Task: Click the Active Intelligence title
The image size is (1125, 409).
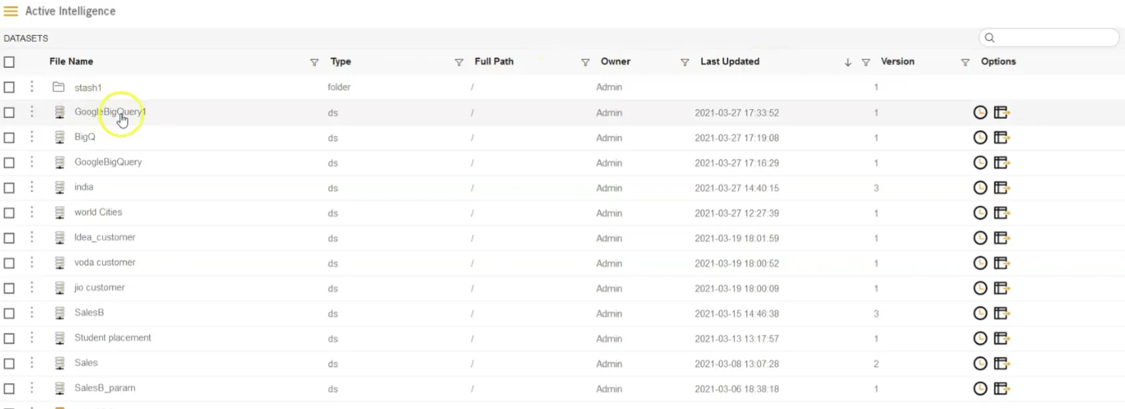Action: click(70, 11)
